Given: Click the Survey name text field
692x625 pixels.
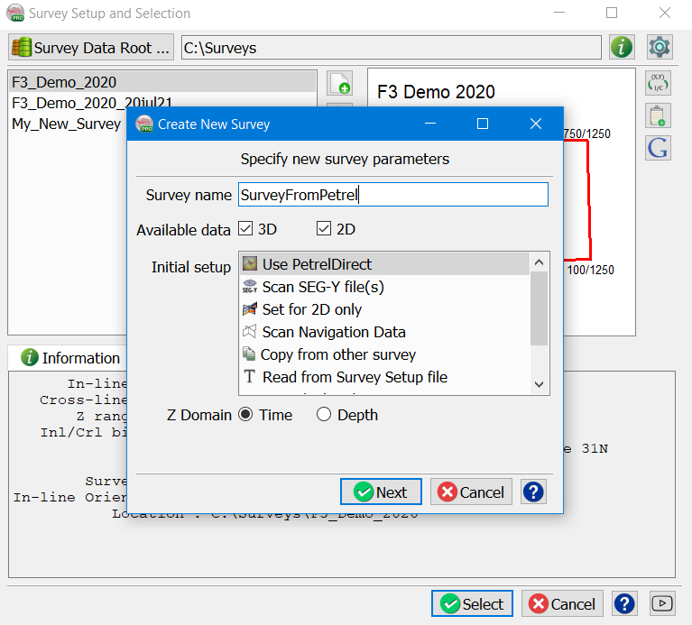Looking at the screenshot, I should (x=392, y=195).
